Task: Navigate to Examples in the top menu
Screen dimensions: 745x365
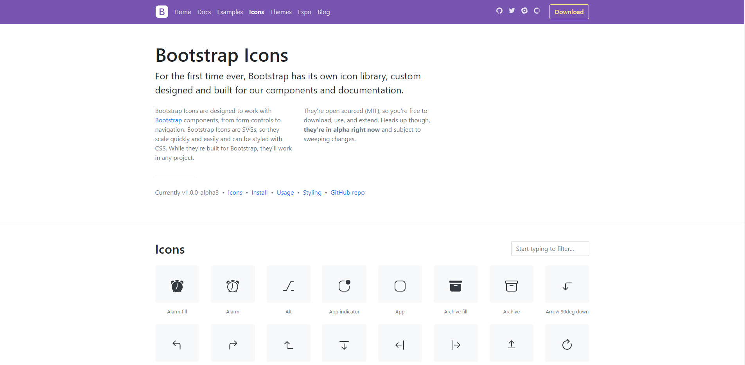Action: tap(230, 12)
